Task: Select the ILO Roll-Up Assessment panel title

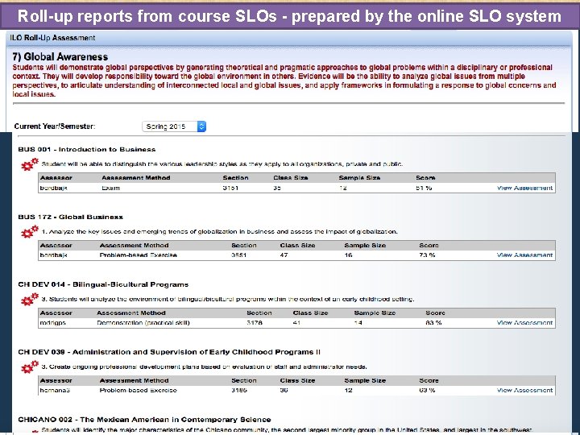Action: coord(52,38)
